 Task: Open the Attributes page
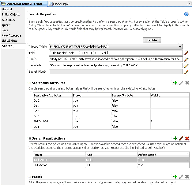point(8,20)
